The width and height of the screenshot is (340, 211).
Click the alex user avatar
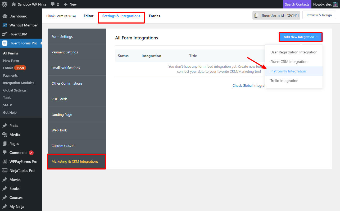[x=335, y=4]
